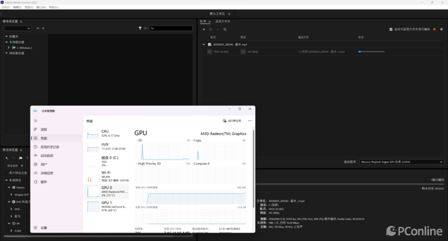Add a source with the queue plus icon
Image resolution: width=448 pixels, height=241 pixels.
(x=204, y=30)
